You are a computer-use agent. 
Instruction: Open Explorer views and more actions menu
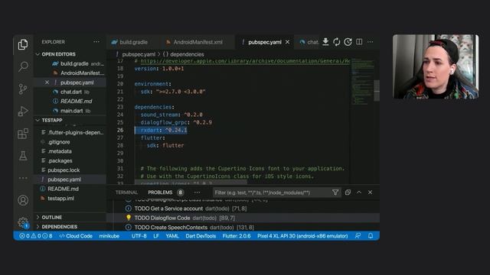coord(96,42)
